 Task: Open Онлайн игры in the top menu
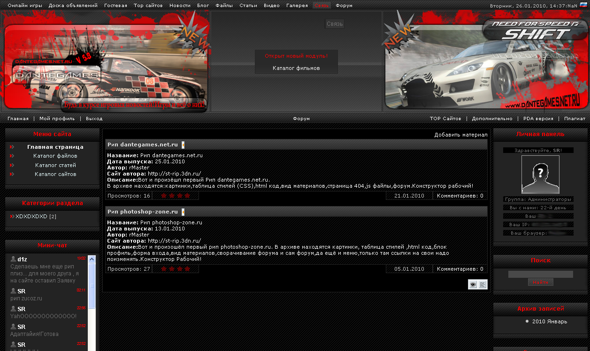pos(25,6)
